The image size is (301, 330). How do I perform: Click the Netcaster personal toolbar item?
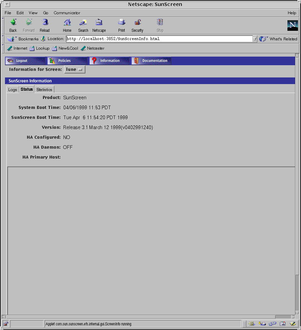[92, 48]
